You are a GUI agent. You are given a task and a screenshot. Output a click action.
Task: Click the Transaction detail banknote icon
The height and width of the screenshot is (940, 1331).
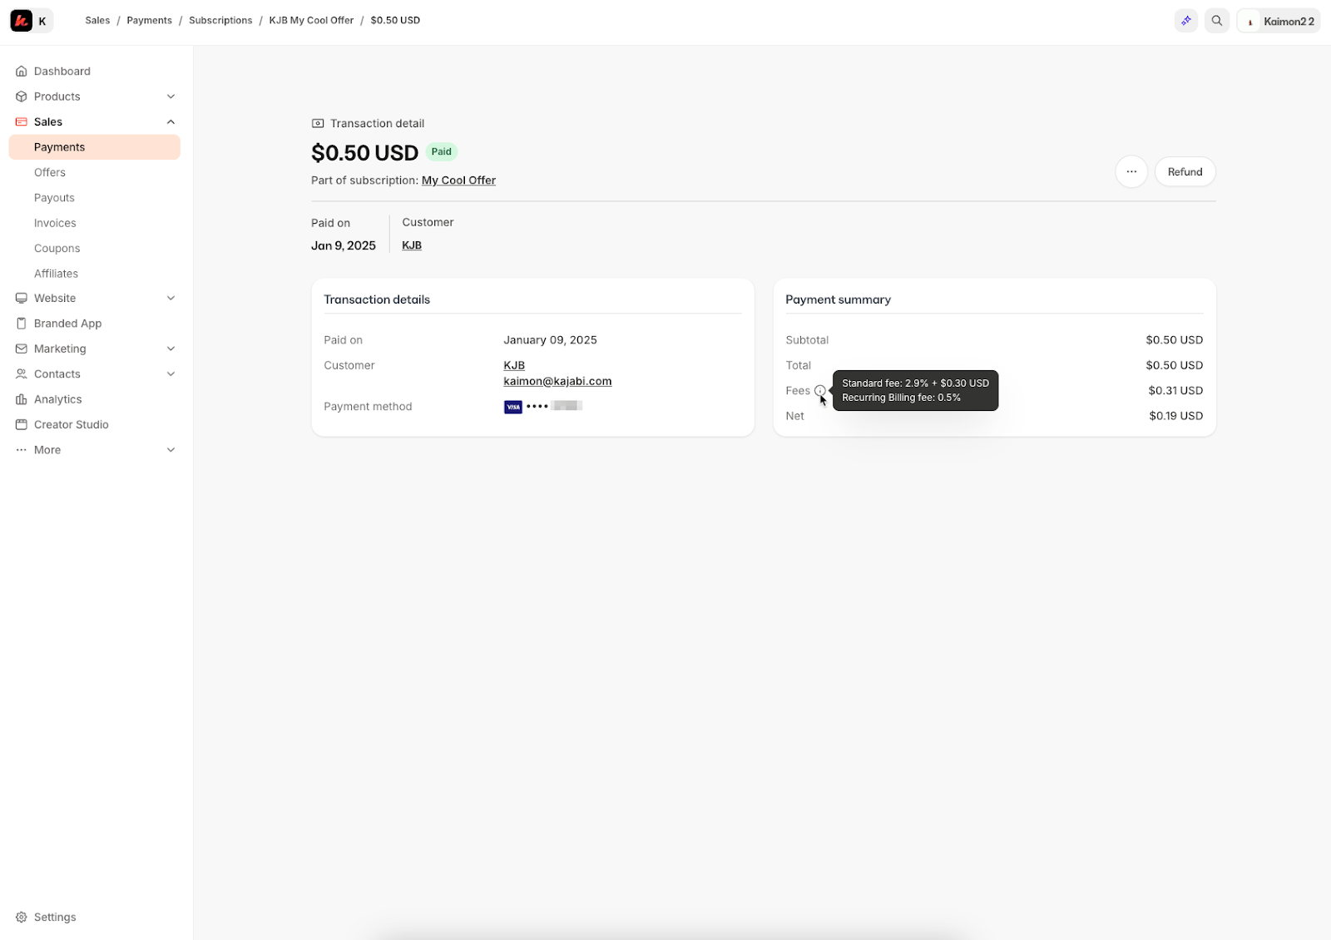point(318,123)
